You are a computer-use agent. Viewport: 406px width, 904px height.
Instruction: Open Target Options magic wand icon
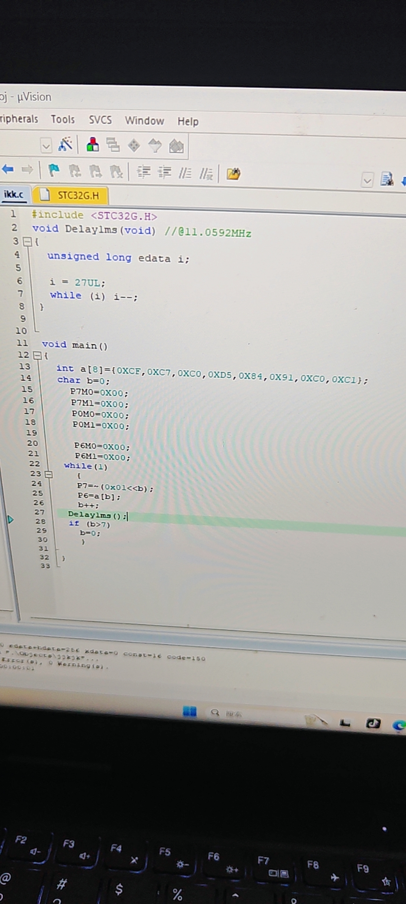pos(65,145)
